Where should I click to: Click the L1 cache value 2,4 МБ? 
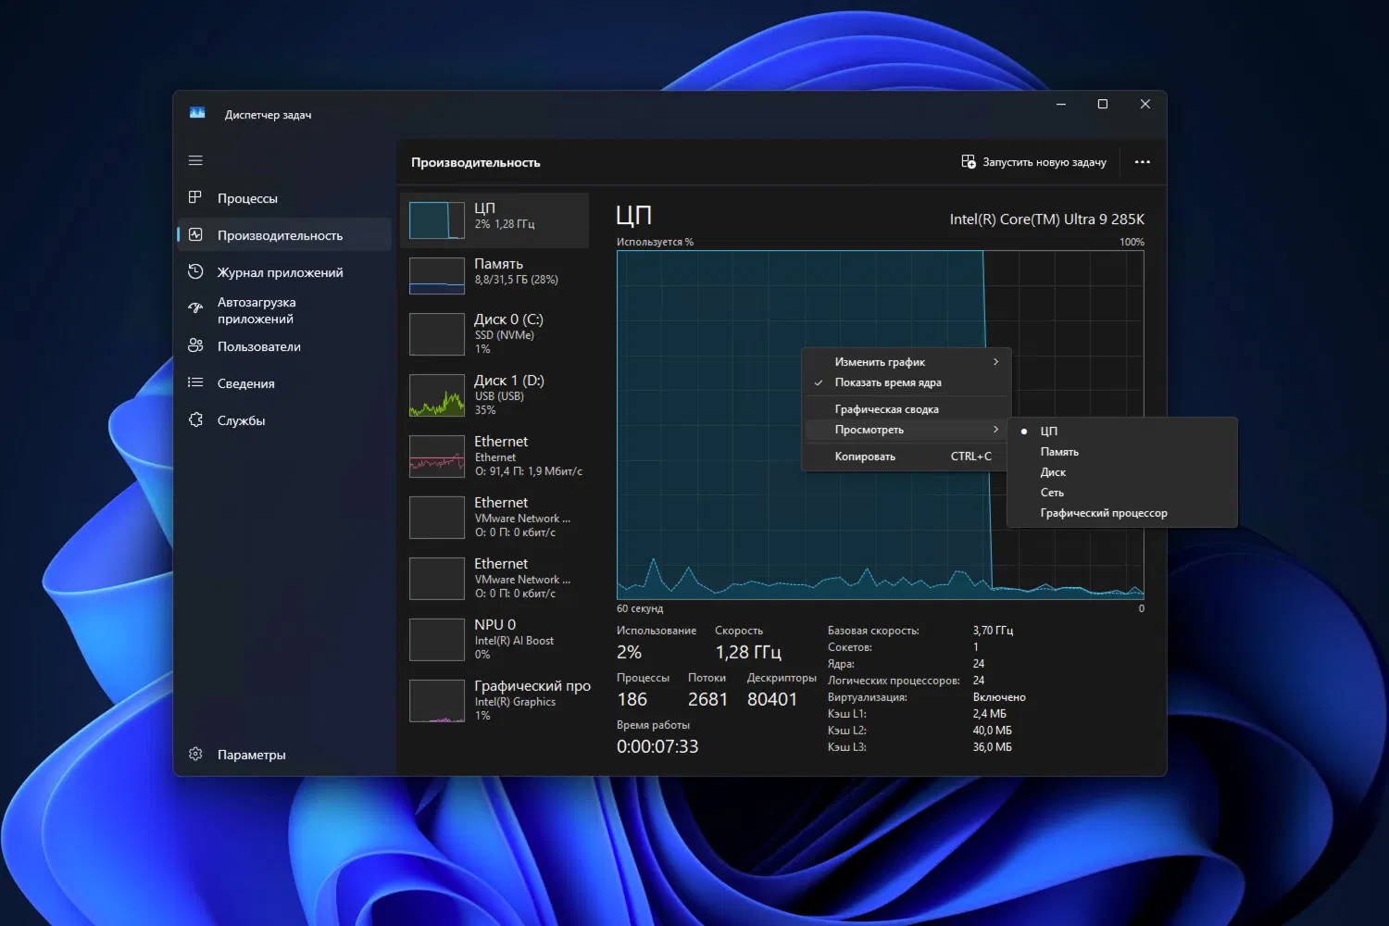pyautogui.click(x=989, y=714)
